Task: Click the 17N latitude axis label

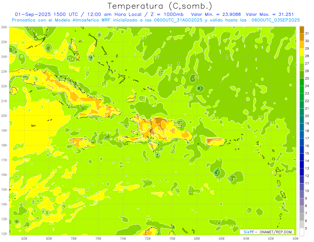Action: (x=4, y=160)
